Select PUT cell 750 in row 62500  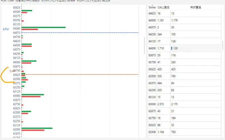pos(173,132)
